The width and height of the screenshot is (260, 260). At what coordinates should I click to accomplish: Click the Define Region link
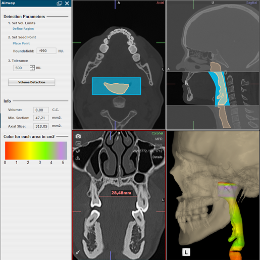pyautogui.click(x=23, y=29)
